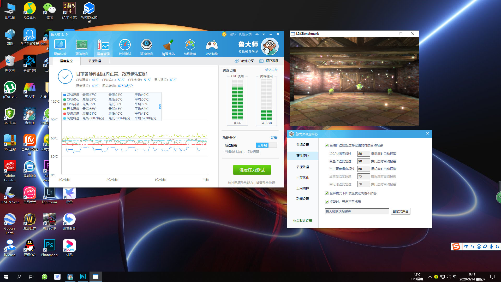
Task: Collapse the temperature legend panel arrow
Action: point(160,107)
